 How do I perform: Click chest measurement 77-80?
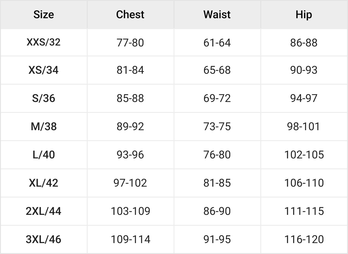click(130, 42)
